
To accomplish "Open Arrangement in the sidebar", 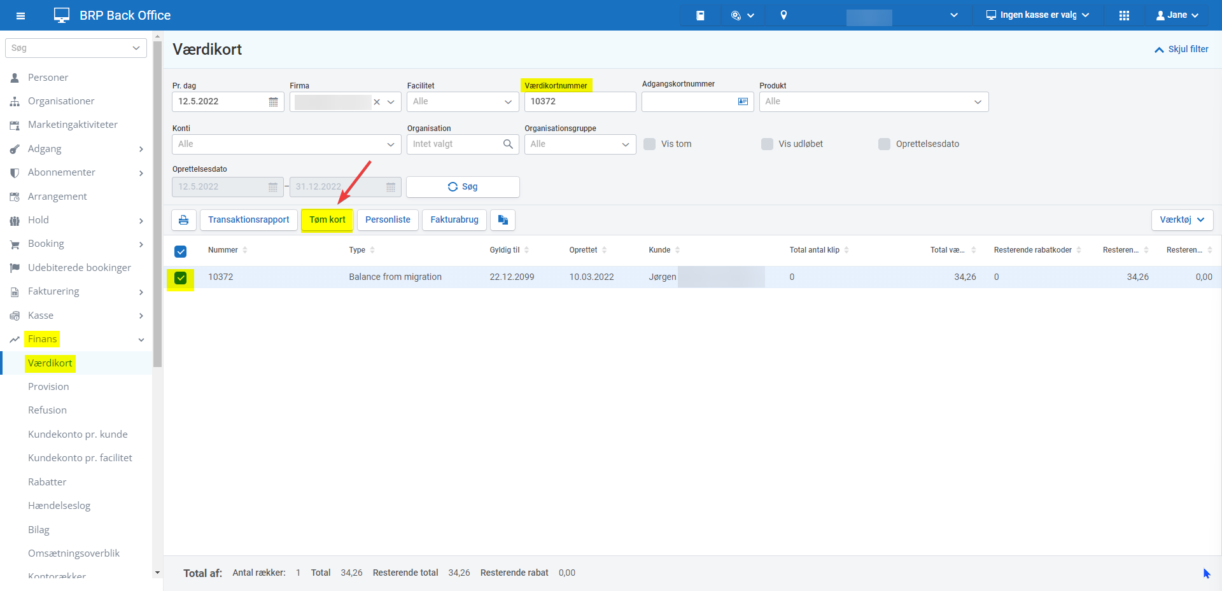I will coord(57,196).
